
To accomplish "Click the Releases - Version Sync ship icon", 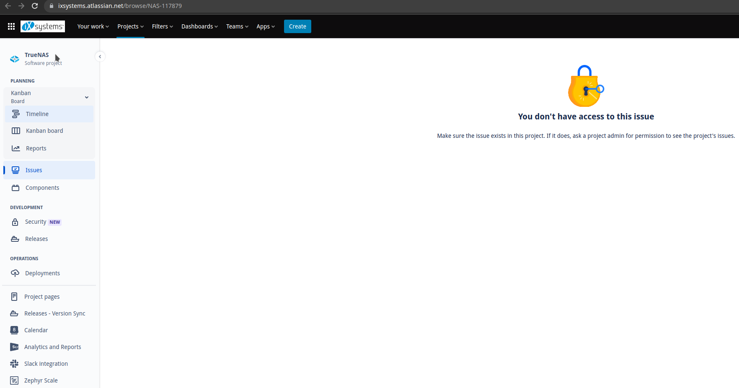I will [14, 313].
